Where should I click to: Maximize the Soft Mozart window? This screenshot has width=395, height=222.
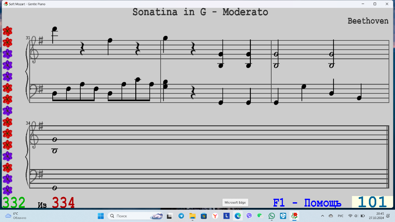375,4
